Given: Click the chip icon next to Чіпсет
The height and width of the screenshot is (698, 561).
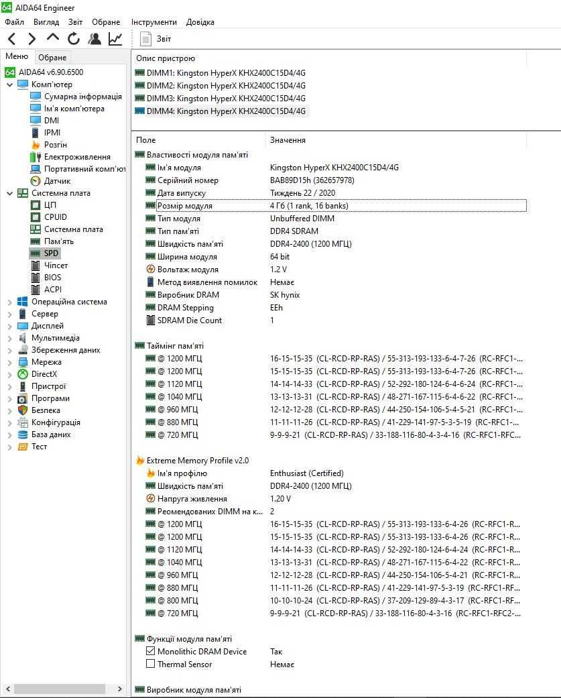Looking at the screenshot, I should [35, 266].
